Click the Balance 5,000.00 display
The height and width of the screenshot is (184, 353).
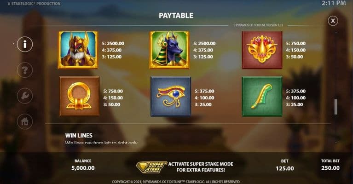pos(83,168)
